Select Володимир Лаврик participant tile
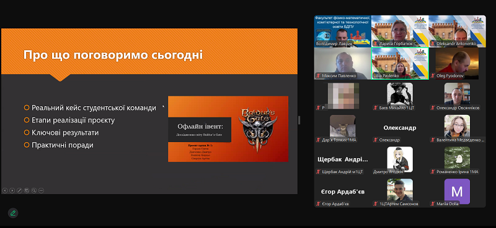This screenshot has width=496, height=228. tap(343, 32)
